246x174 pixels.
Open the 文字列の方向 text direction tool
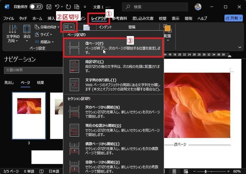click(x=13, y=34)
